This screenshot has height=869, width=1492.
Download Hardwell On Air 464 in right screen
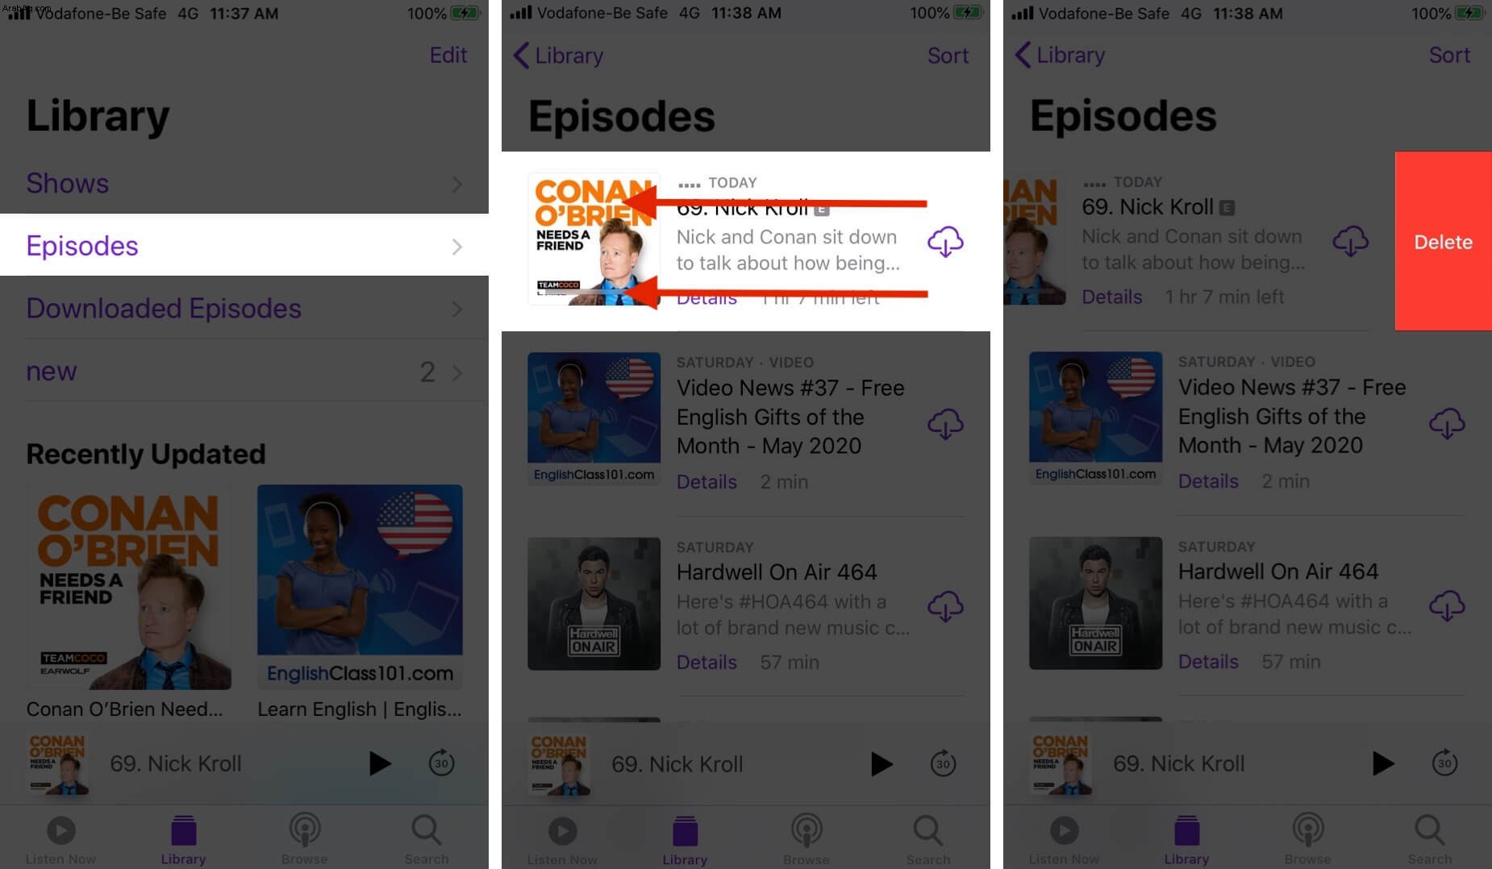click(x=1447, y=605)
